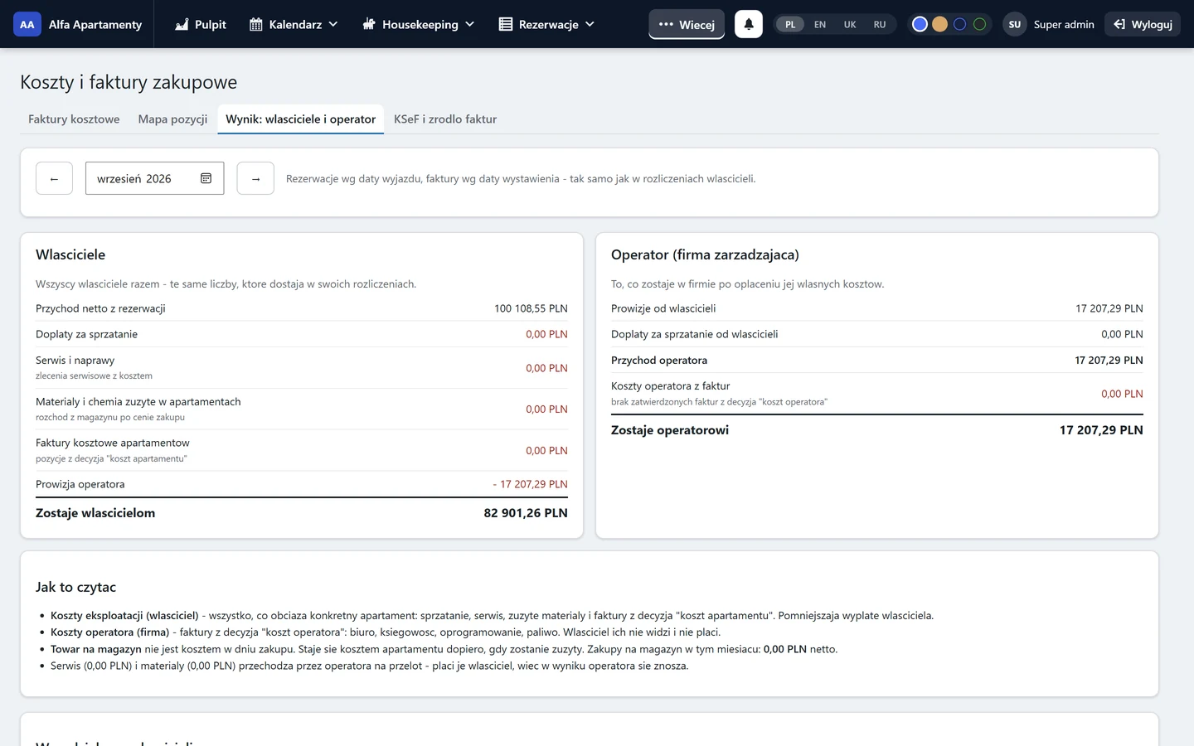Open Pulpit dashboard
1194x746 pixels.
[201, 24]
